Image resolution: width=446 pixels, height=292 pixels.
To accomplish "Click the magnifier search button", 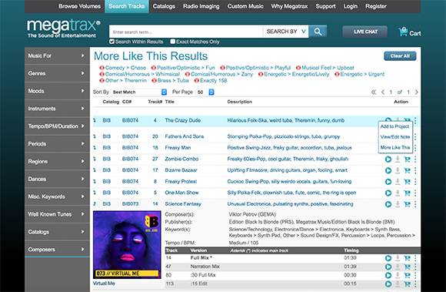I will (318, 32).
